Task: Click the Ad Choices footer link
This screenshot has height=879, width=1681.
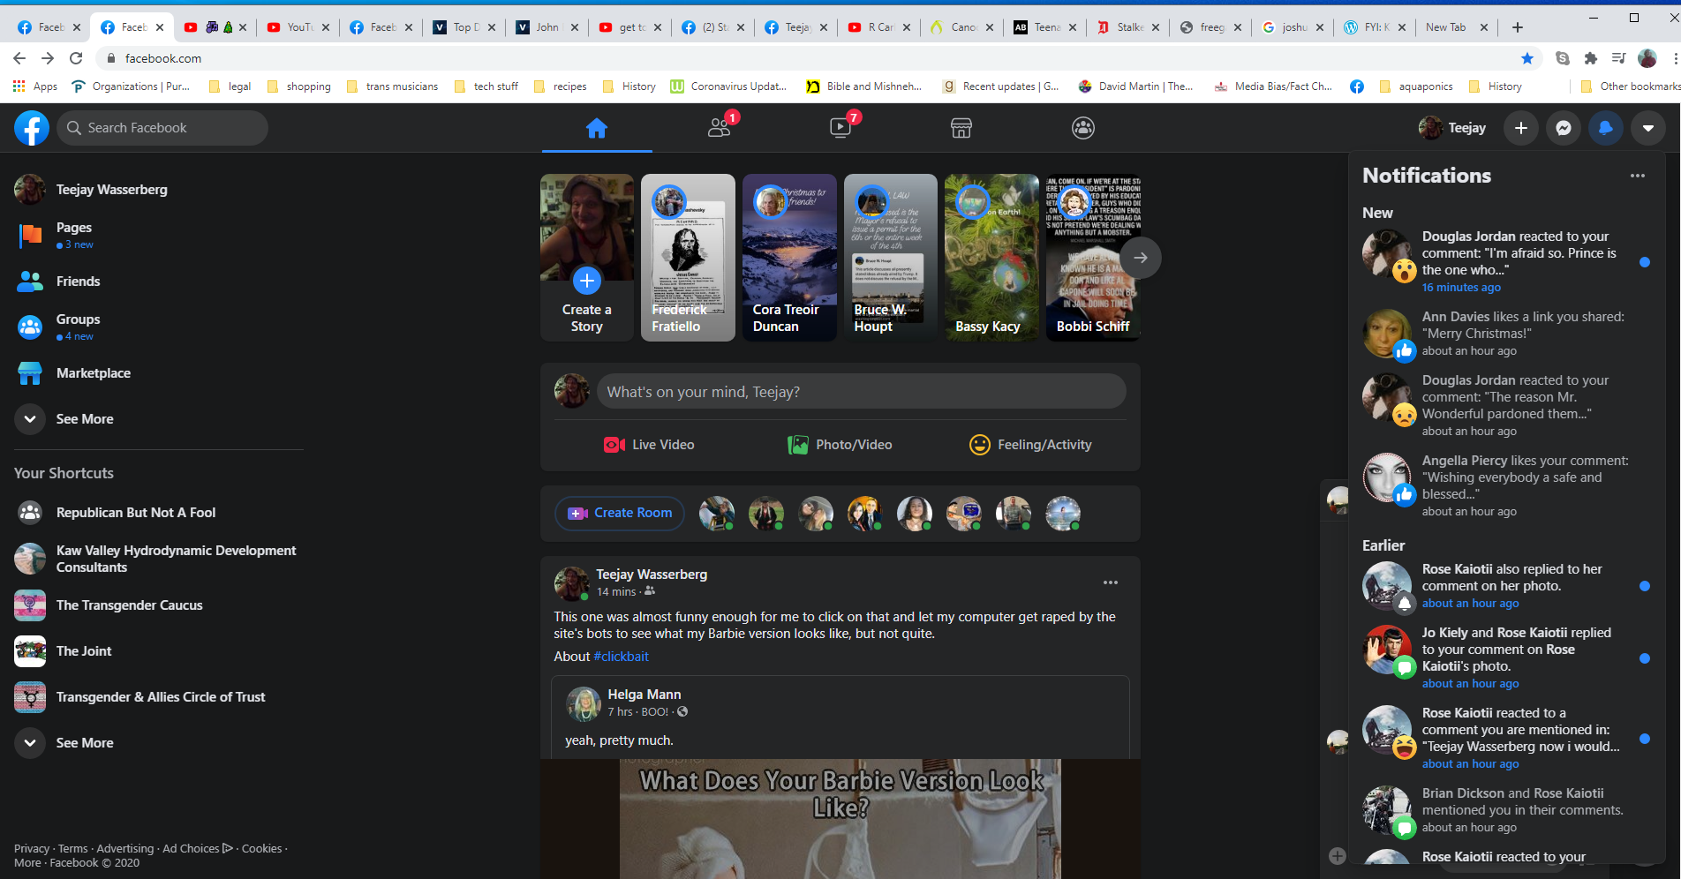Action: tap(198, 849)
